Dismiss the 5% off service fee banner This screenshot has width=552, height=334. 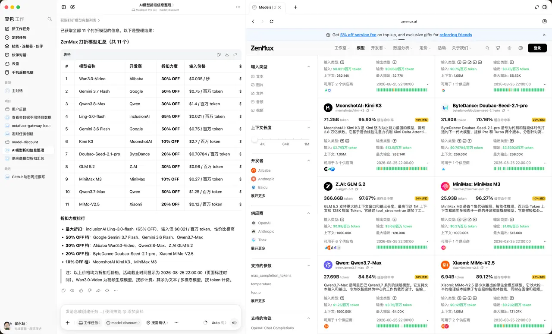544,35
